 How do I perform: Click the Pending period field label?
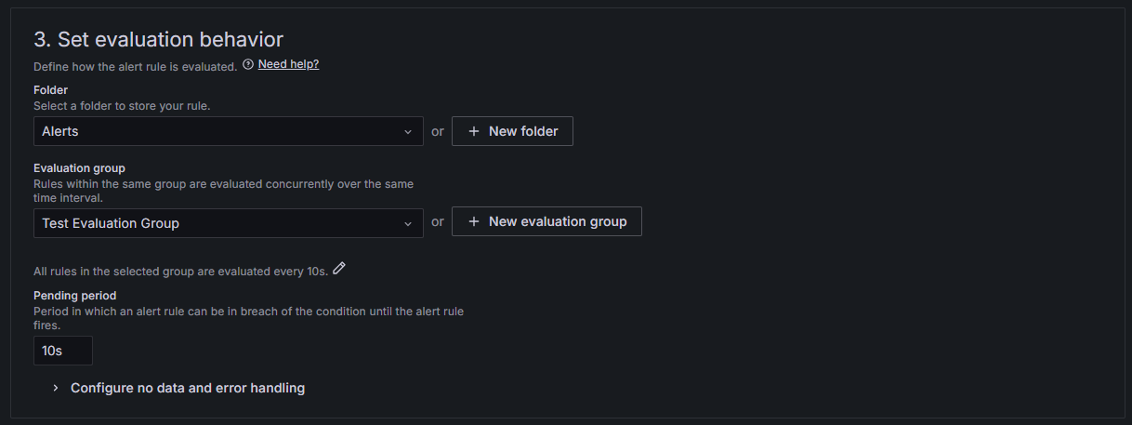(74, 296)
